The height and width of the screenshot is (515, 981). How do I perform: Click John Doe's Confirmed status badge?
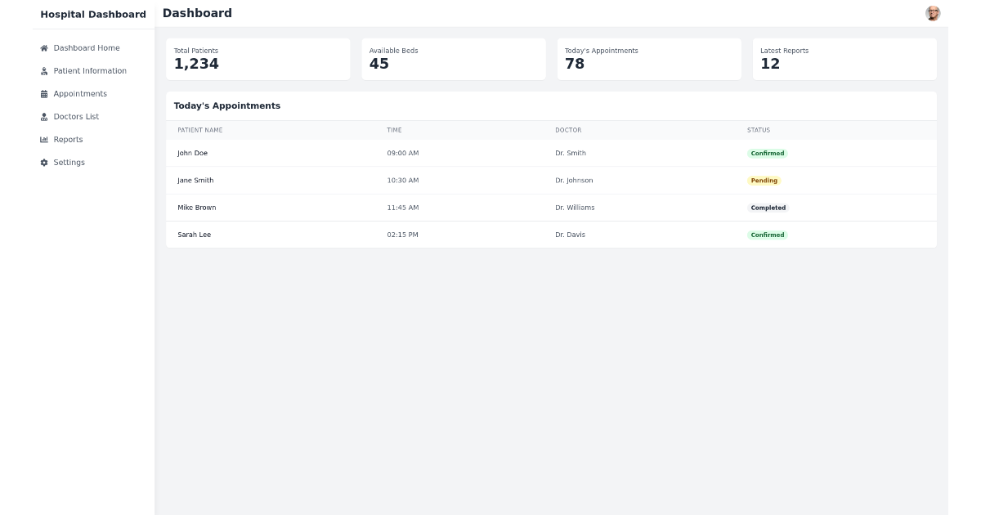(768, 154)
